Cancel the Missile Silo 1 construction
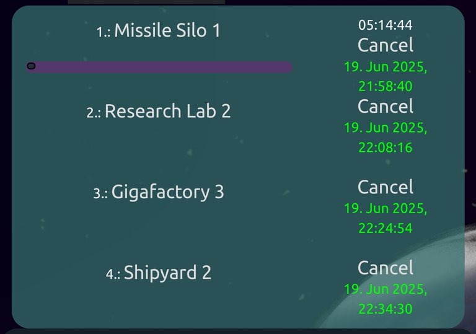This screenshot has width=476, height=334. pyautogui.click(x=386, y=45)
